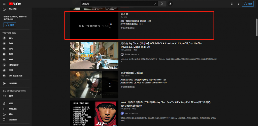The height and width of the screenshot is (126, 258).
Task: Open the 范特西 album video thumbnail
Action: pos(94,113)
